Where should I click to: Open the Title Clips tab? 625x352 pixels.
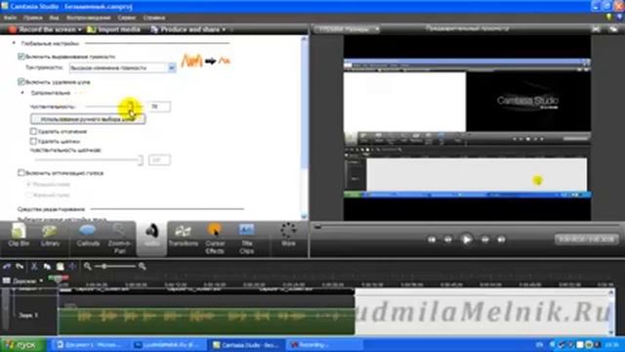[x=247, y=239]
